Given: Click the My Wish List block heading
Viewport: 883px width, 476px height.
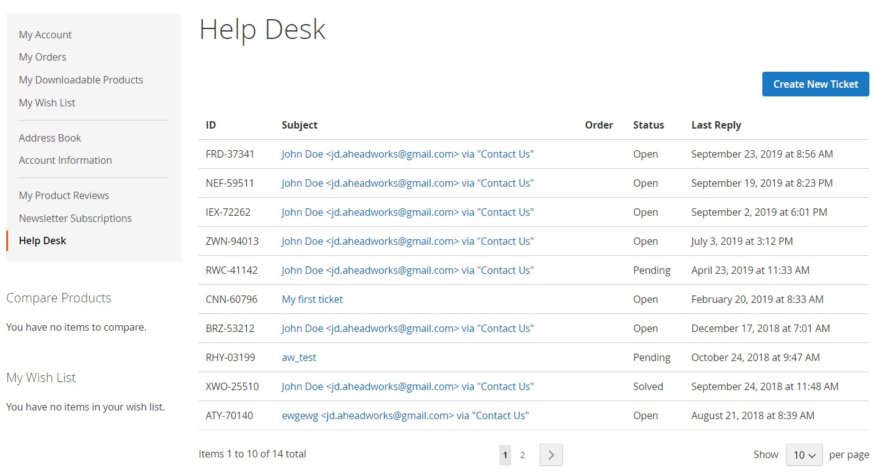Looking at the screenshot, I should coord(41,378).
